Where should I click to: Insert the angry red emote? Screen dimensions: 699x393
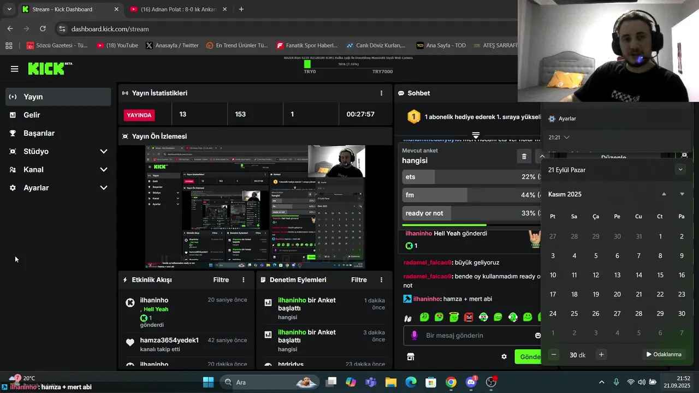pyautogui.click(x=469, y=317)
